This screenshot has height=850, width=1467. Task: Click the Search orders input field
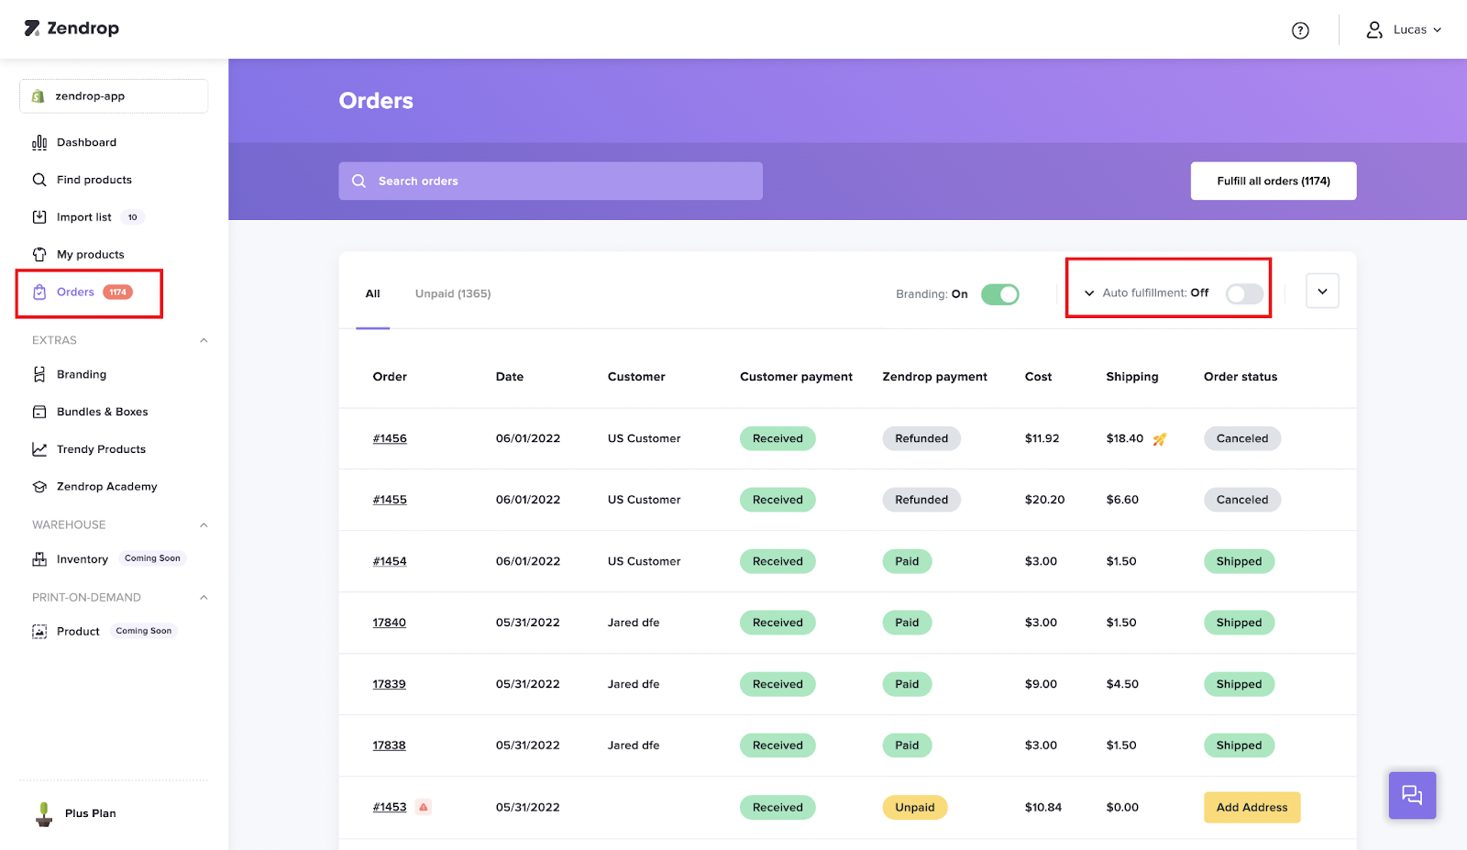click(x=550, y=182)
